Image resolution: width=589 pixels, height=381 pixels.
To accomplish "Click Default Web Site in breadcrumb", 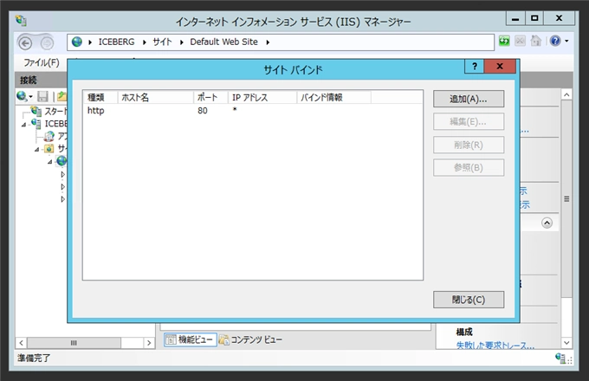I will tap(223, 42).
